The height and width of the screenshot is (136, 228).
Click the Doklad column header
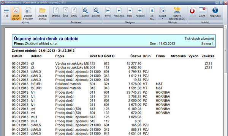coord(36,56)
